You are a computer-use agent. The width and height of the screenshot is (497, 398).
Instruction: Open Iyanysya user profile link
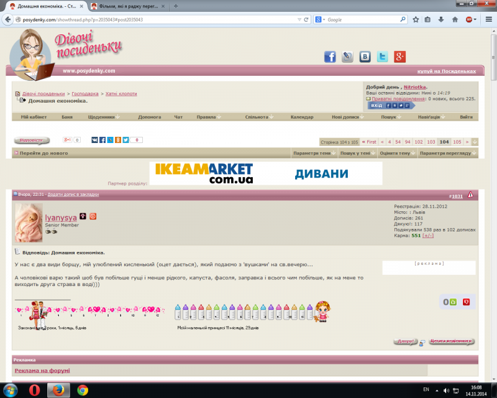61,218
